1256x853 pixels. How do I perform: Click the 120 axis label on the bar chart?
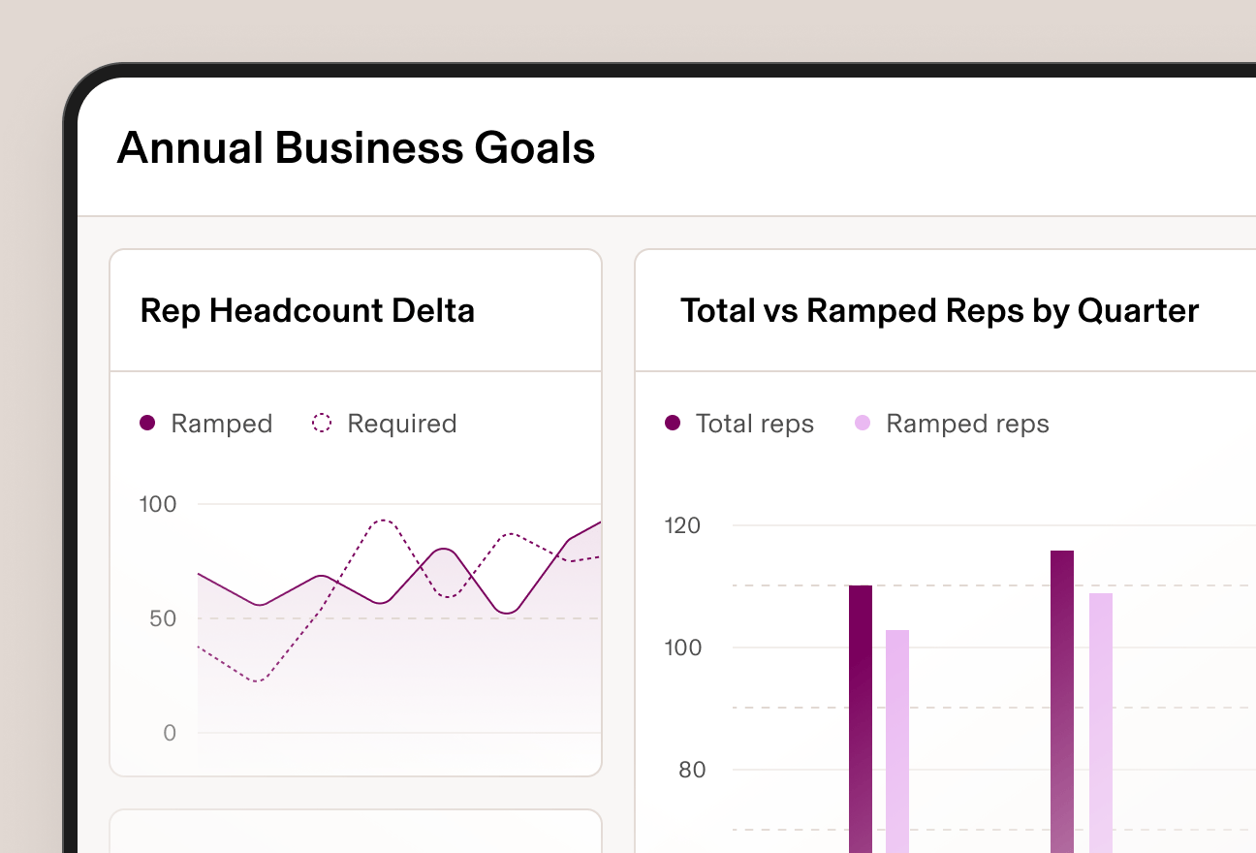click(683, 525)
